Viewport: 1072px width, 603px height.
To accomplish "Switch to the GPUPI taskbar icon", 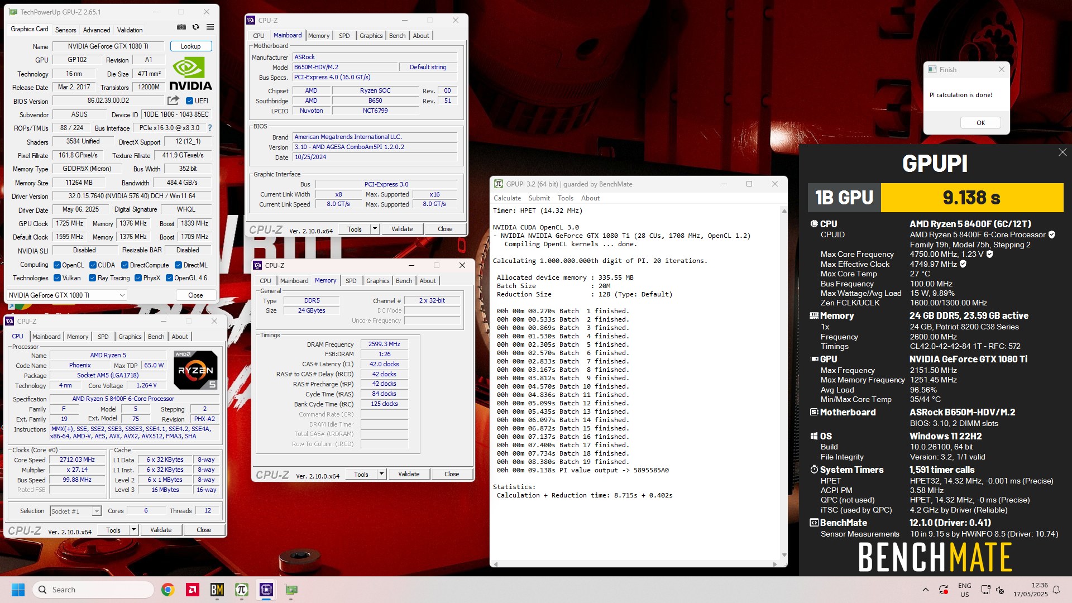I will (x=242, y=590).
